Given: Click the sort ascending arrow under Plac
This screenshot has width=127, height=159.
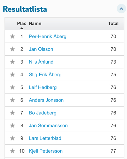Looking at the screenshot, I should tap(22, 28).
